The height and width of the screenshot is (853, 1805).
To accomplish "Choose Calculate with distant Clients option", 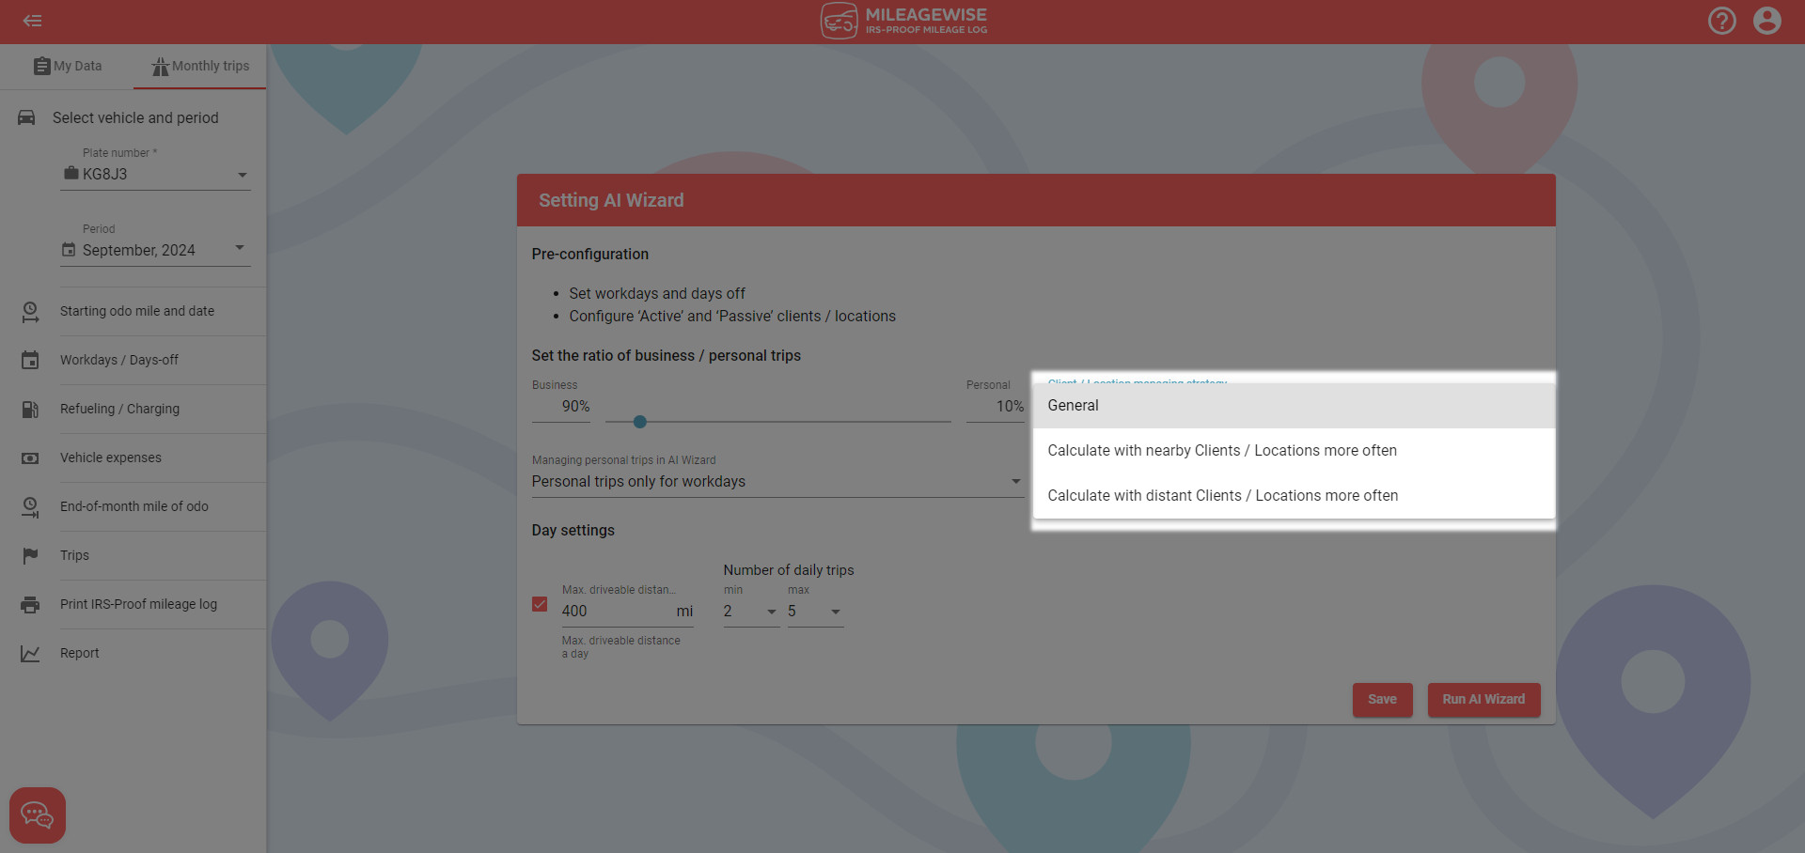I will [x=1294, y=496].
